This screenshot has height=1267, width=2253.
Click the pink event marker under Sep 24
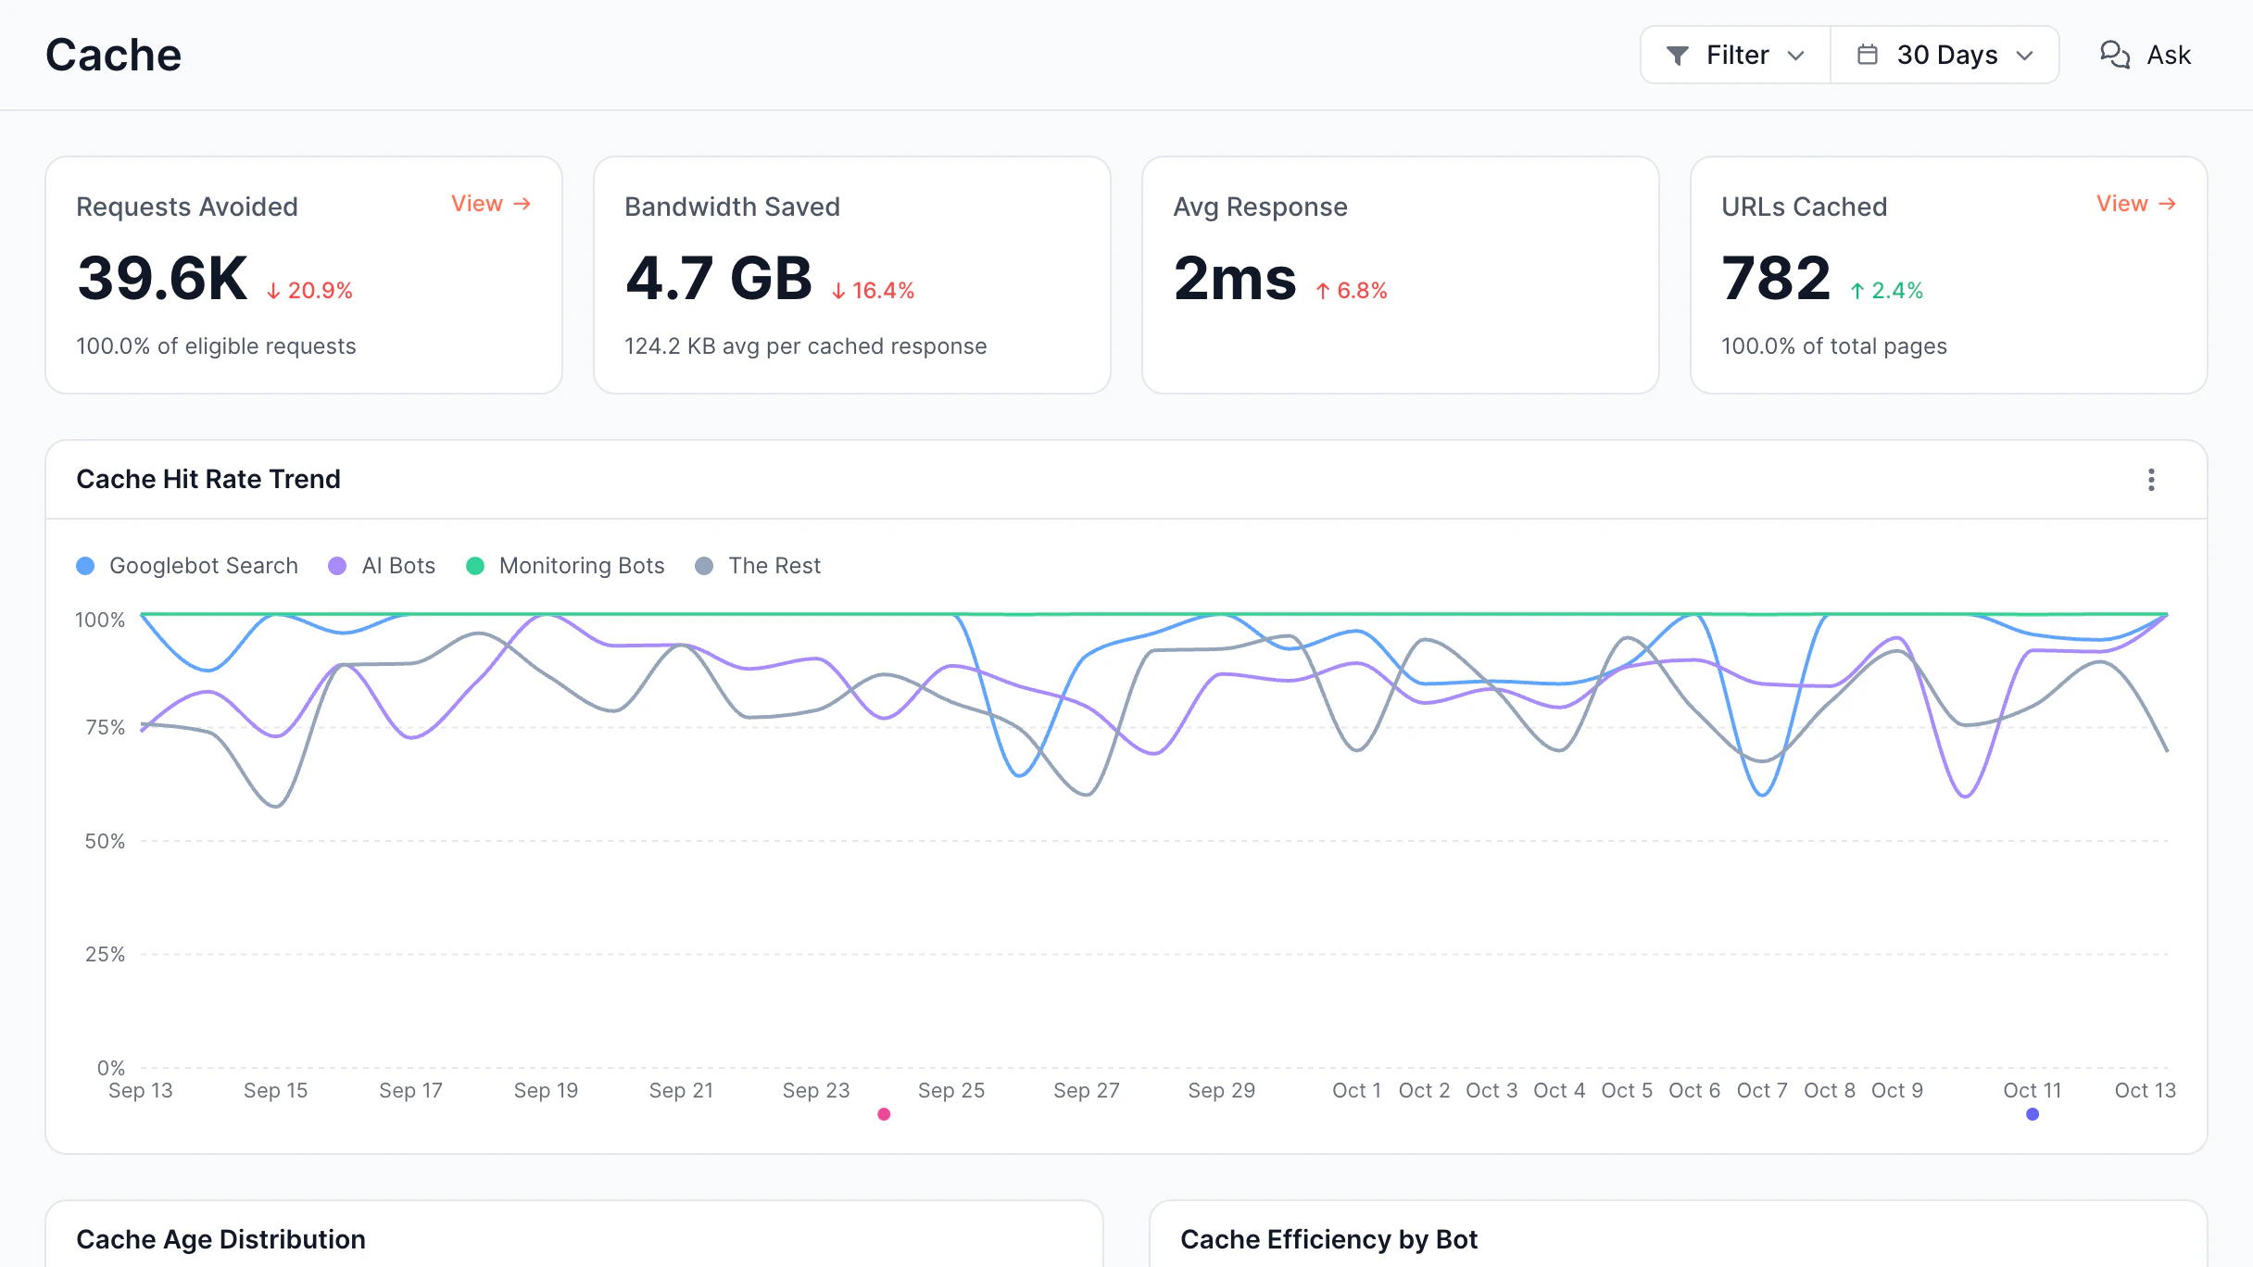[884, 1114]
